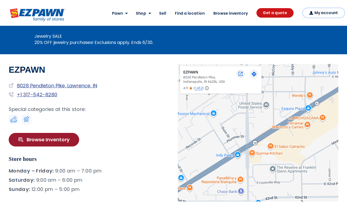Open Browse inventory in the top navigation
The image size is (347, 217).
click(230, 13)
